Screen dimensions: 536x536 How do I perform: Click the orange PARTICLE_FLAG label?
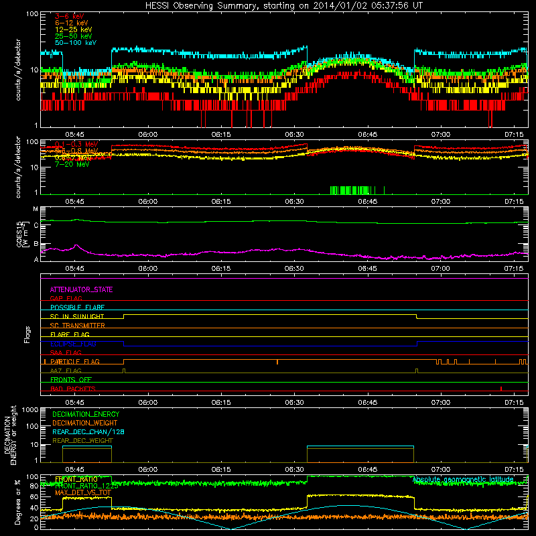pos(75,362)
